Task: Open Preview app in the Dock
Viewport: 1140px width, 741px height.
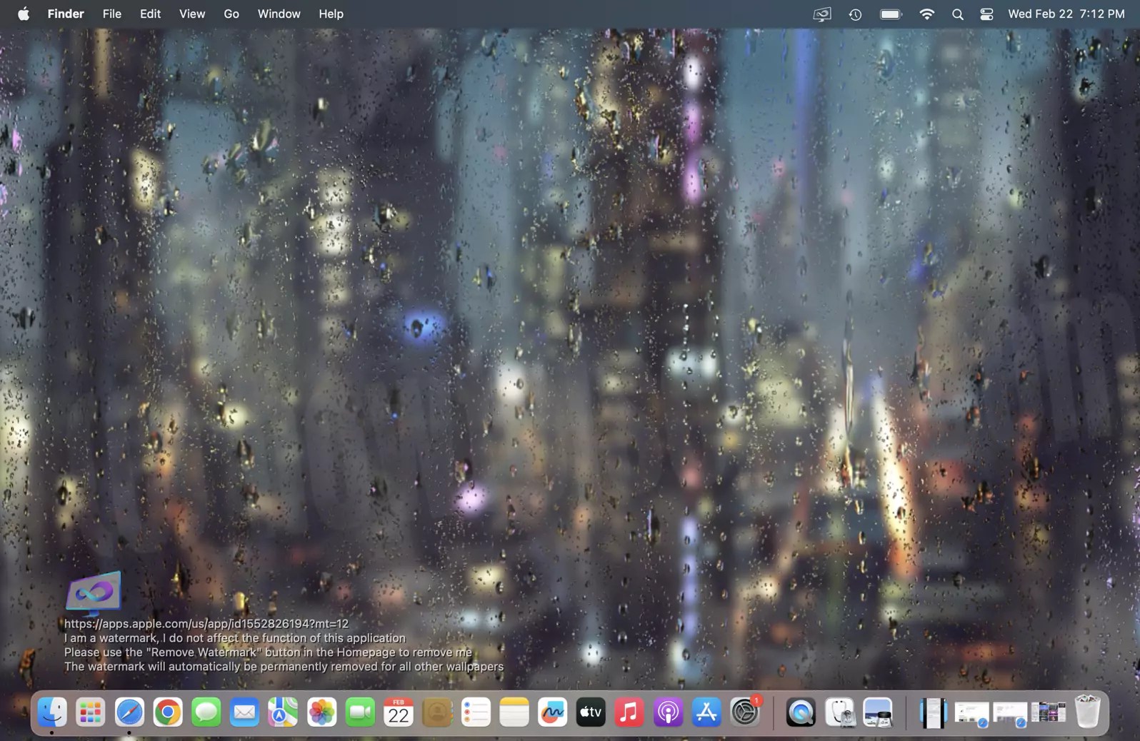Action: pos(878,712)
